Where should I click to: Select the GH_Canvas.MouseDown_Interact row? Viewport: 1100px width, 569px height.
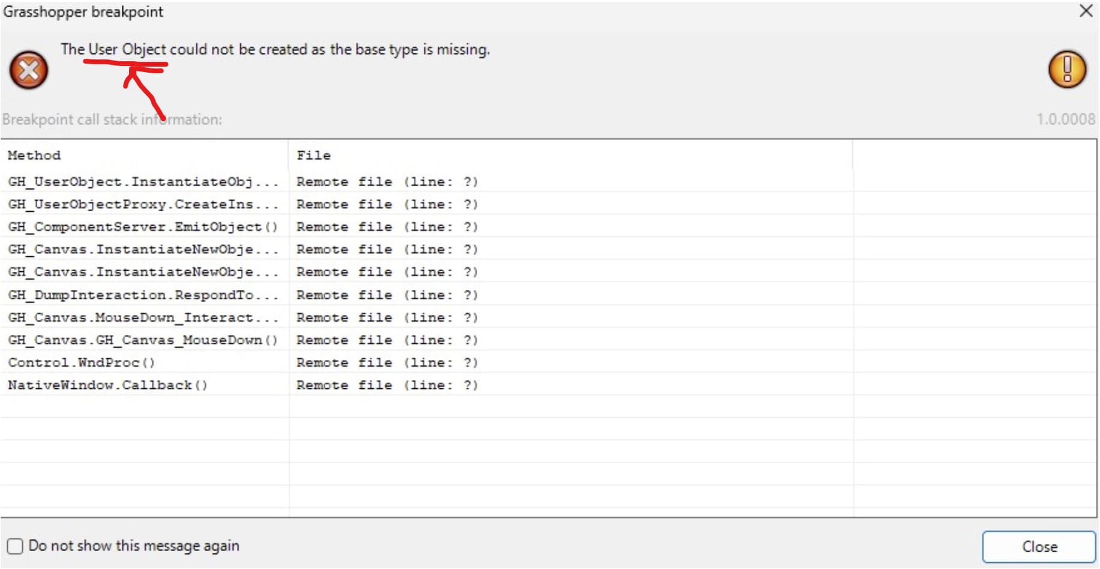[143, 318]
